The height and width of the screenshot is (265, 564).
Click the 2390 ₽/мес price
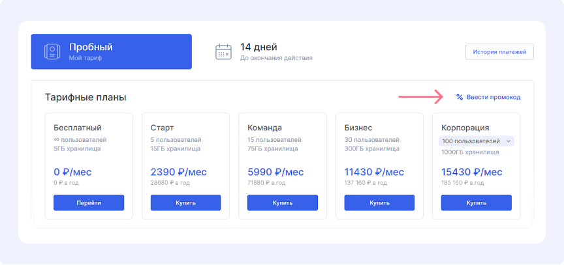tap(178, 172)
